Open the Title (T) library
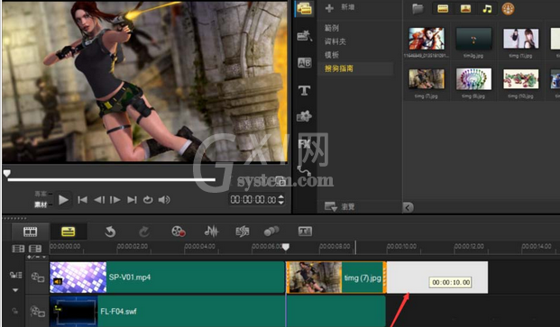 tap(304, 90)
